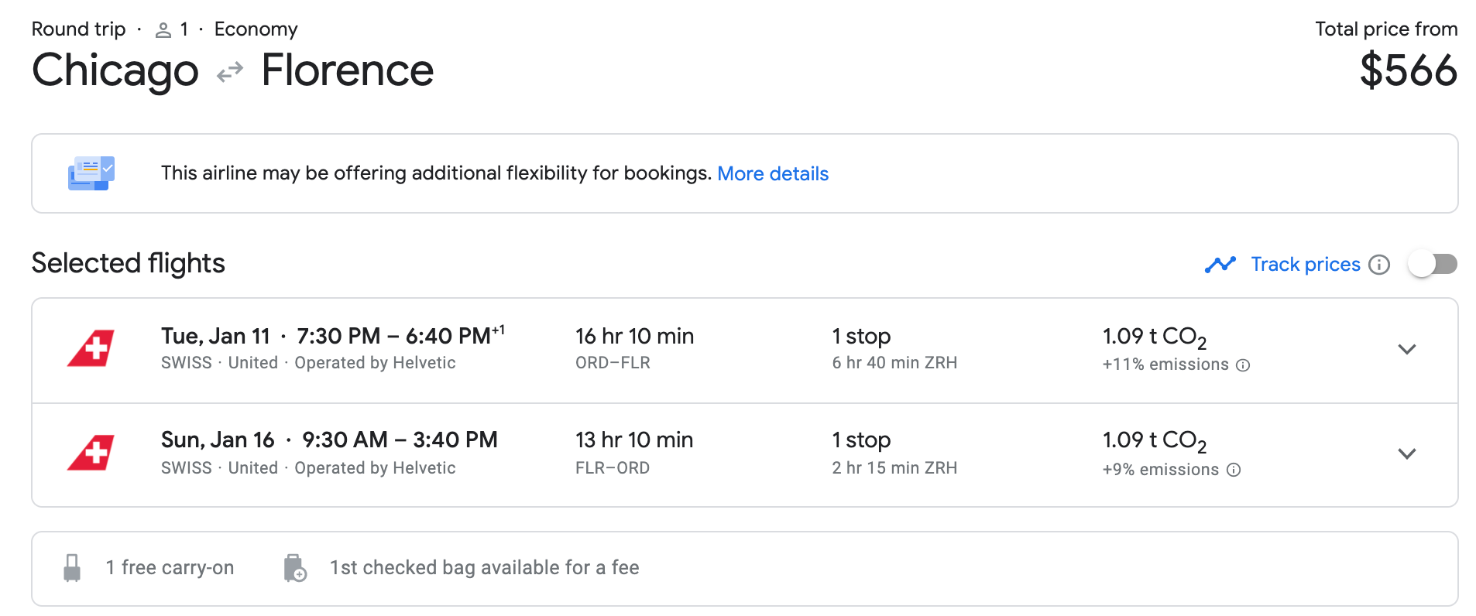Enable the Track prices toggle
Viewport: 1476px width, 616px height.
tap(1433, 264)
